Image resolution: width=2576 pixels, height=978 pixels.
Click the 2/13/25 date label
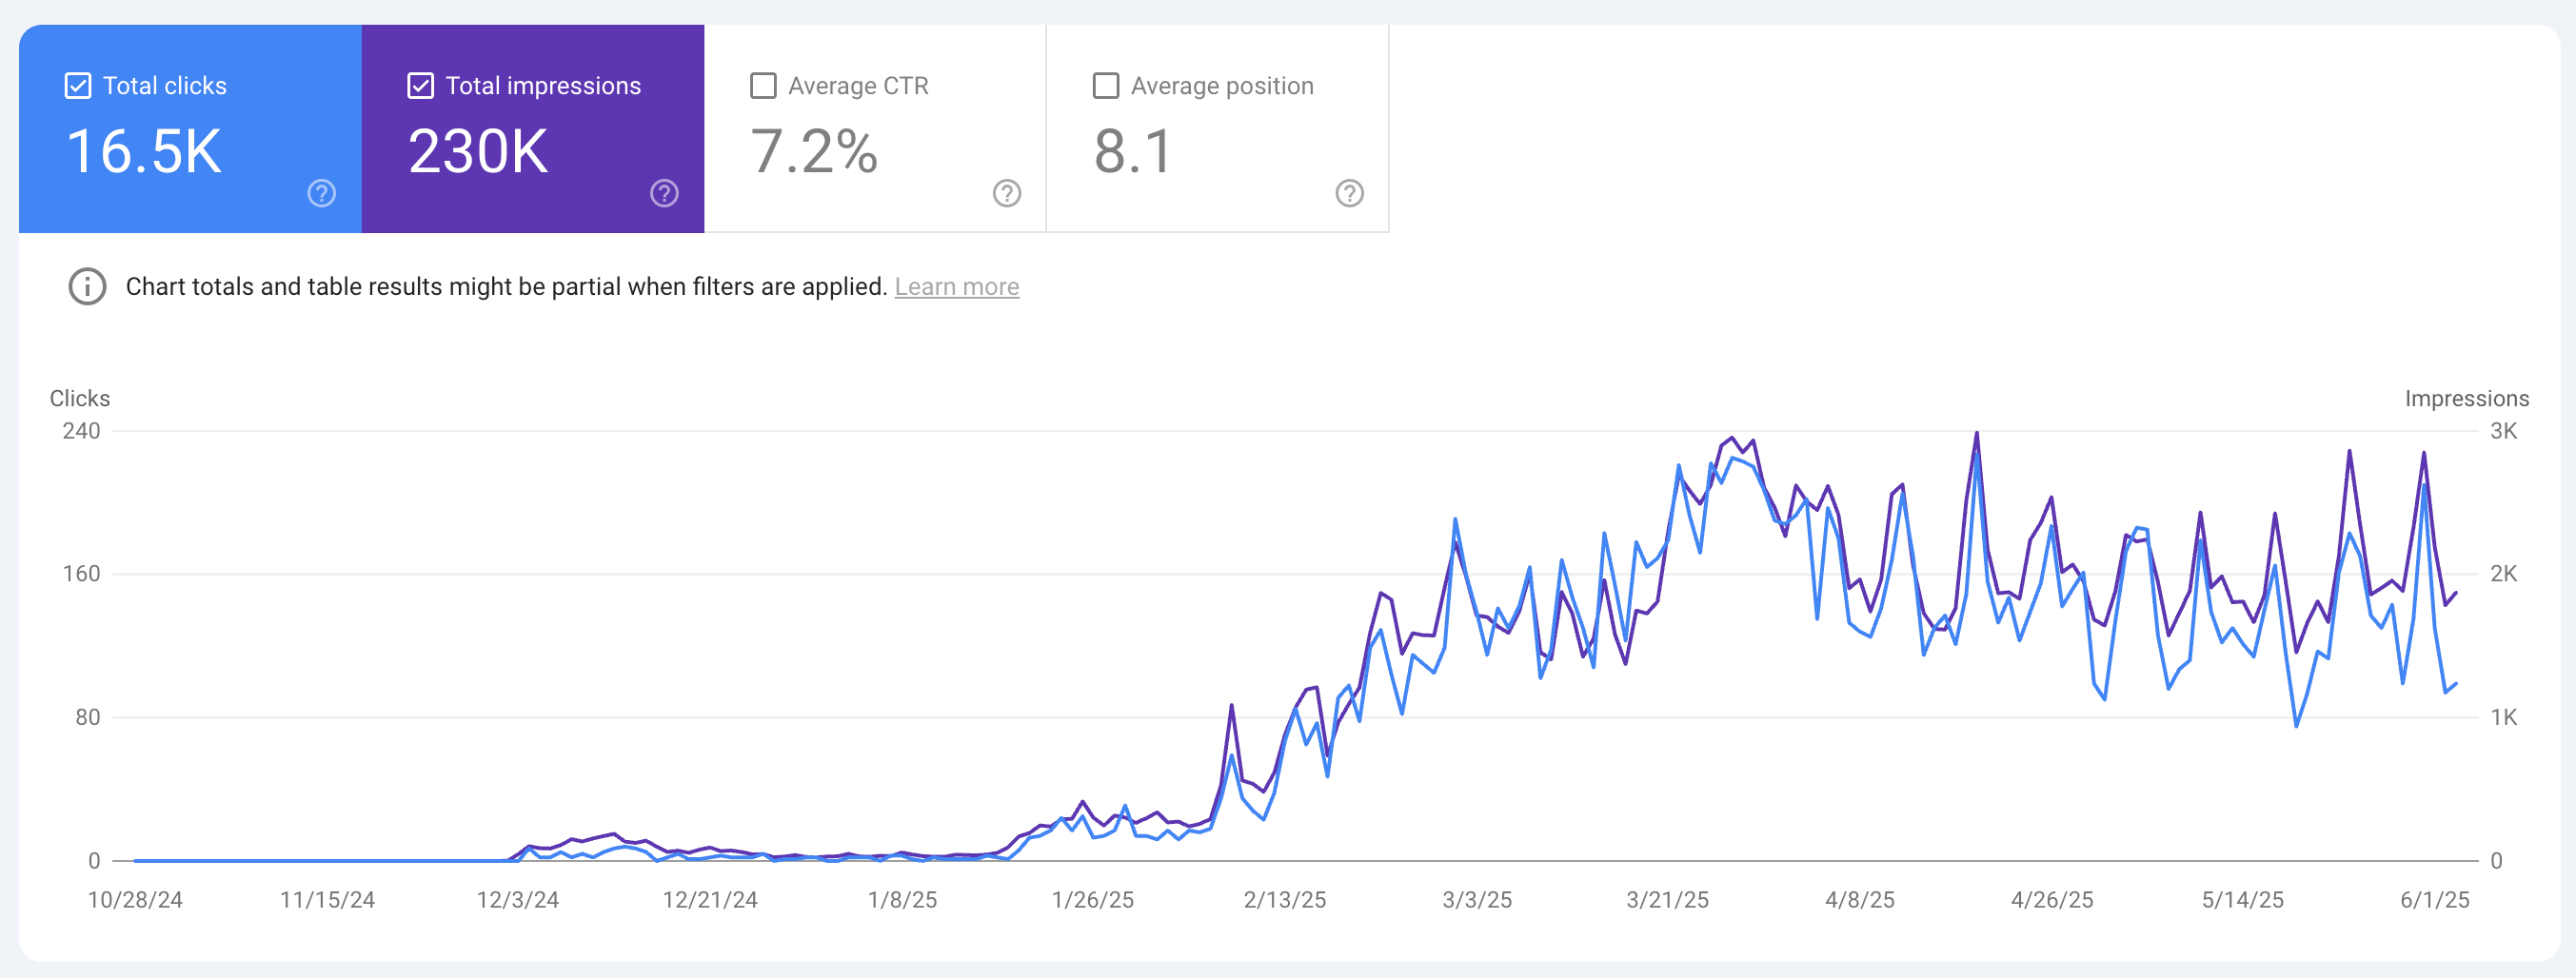click(x=1284, y=899)
